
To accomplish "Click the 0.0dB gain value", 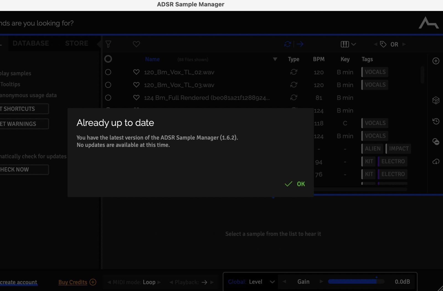I will coord(402,282).
